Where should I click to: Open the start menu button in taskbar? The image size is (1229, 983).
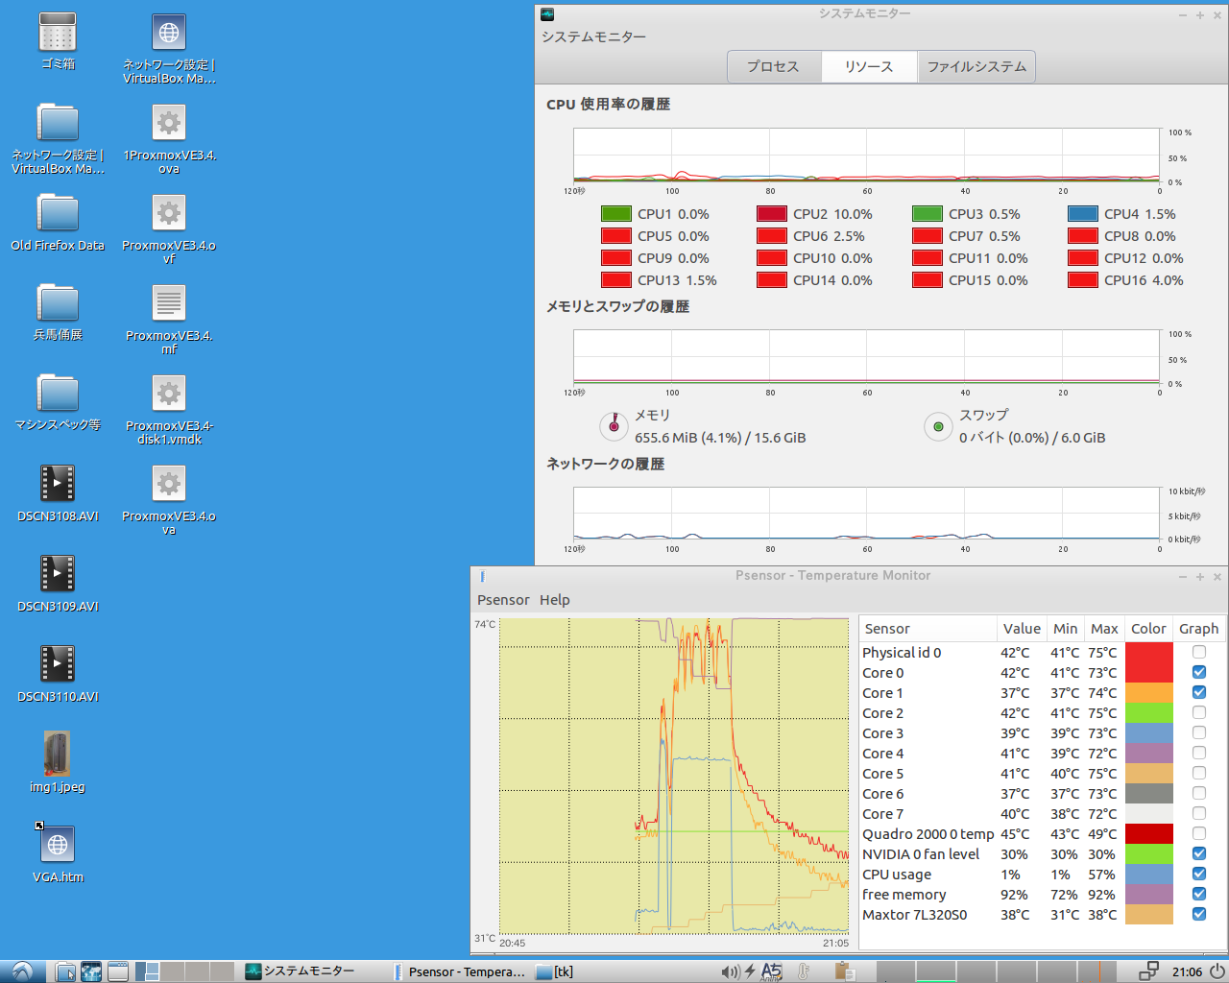point(21,971)
